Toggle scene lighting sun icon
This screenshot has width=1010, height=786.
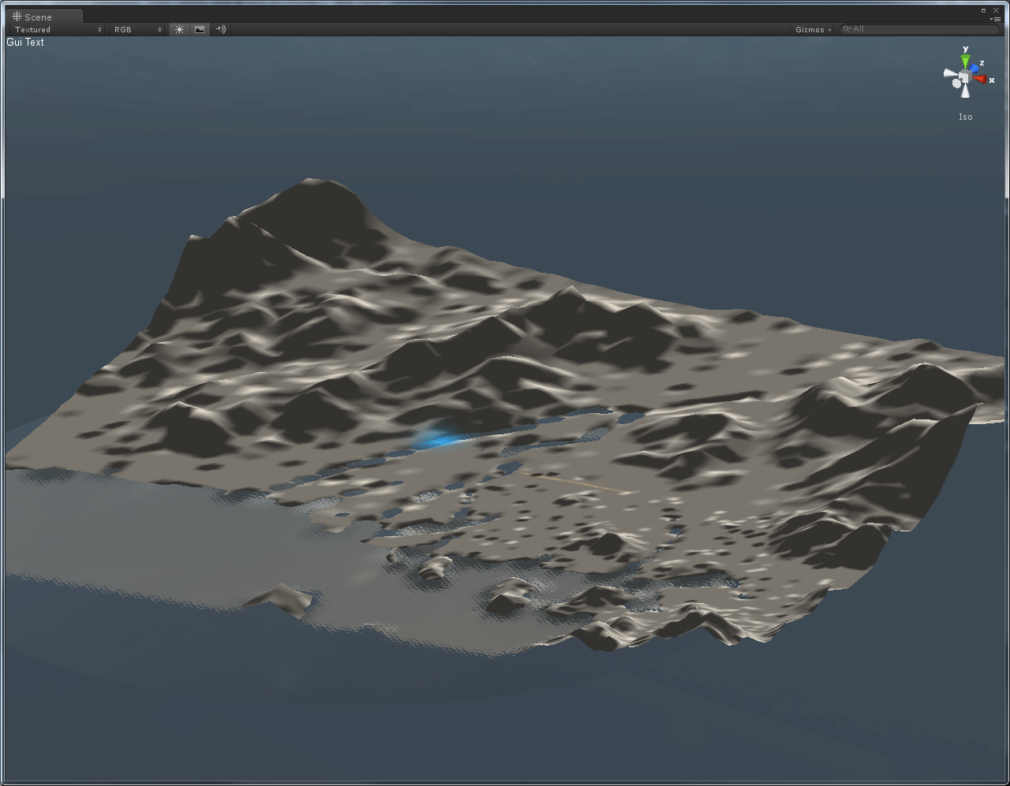pos(179,29)
